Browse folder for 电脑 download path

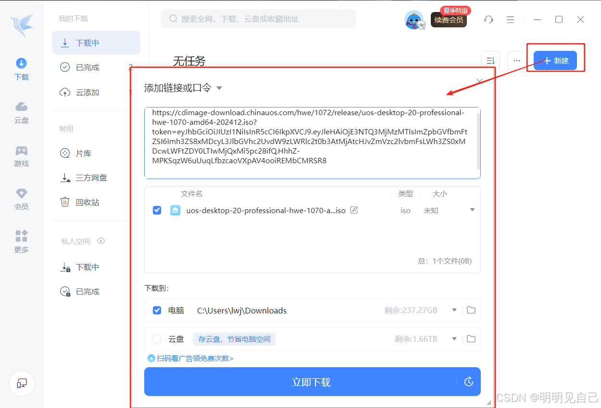coord(471,310)
